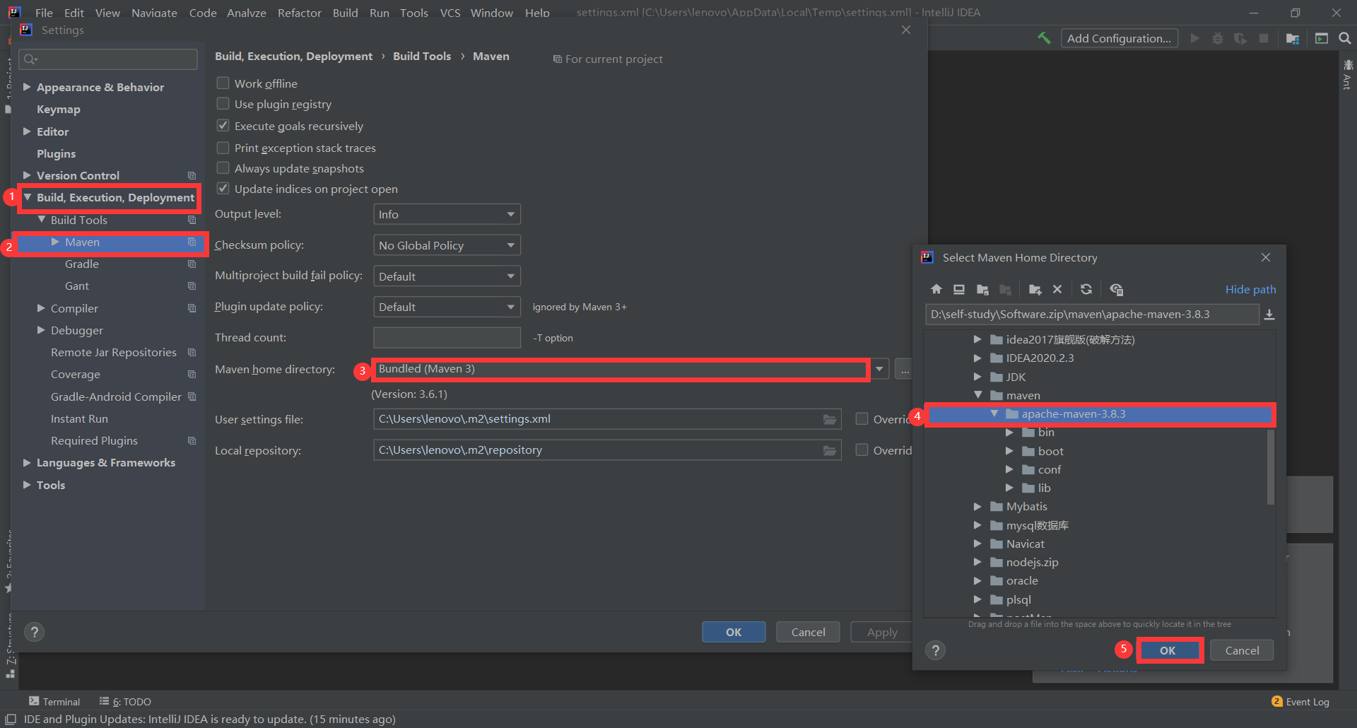Click the Thread count input field

point(447,338)
